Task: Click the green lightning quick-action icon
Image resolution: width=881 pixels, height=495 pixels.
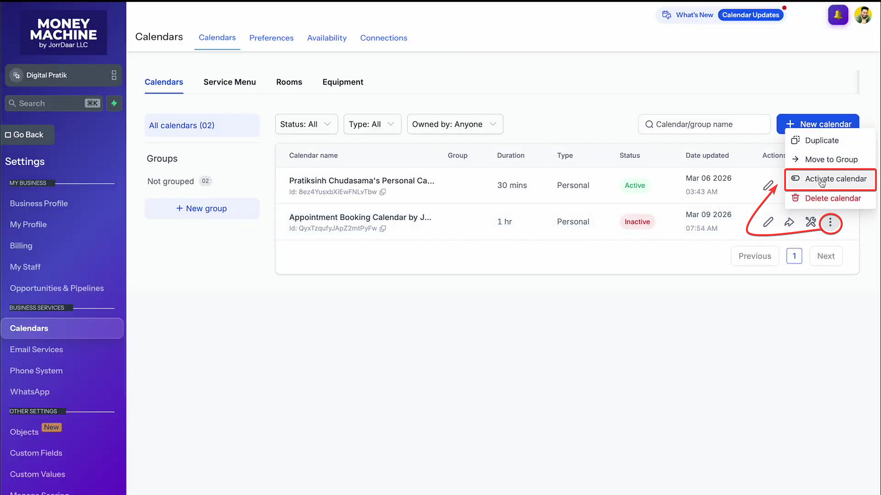Action: pyautogui.click(x=114, y=103)
